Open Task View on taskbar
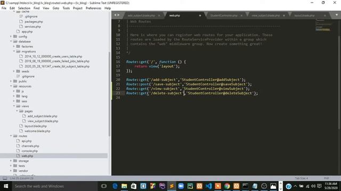Screen dimensions: 341x191 (104, 186)
